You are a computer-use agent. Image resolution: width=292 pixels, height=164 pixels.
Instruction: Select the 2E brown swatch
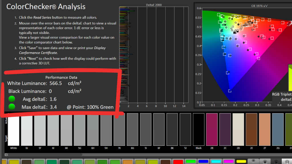point(252,130)
